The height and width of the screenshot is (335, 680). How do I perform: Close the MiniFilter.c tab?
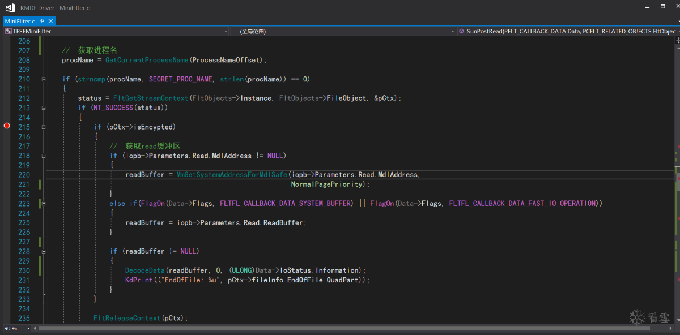coord(51,21)
